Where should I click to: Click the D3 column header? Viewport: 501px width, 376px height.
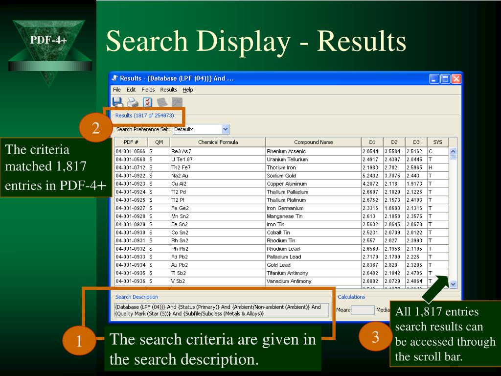tap(416, 142)
